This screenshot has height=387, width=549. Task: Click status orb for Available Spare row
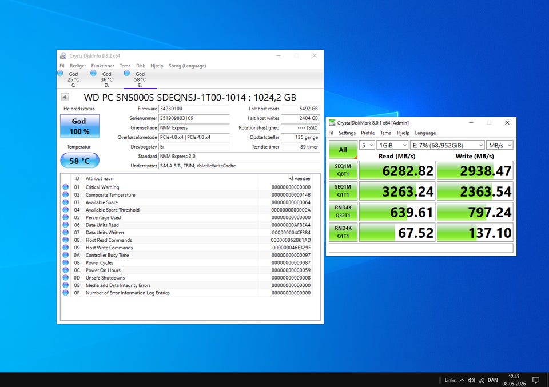pyautogui.click(x=65, y=202)
